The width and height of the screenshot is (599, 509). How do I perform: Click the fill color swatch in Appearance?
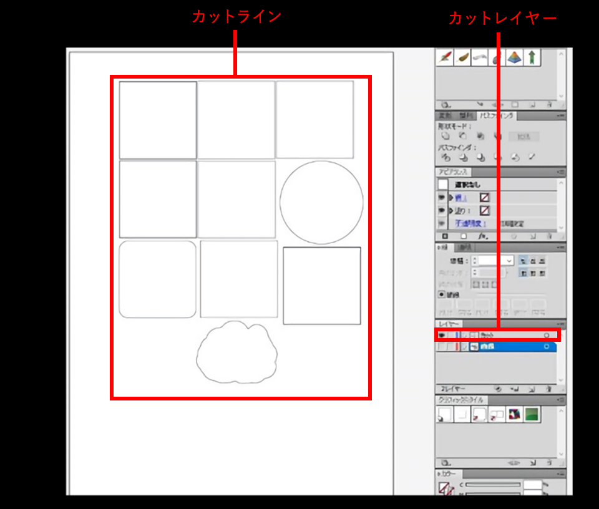[x=484, y=210]
